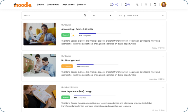Go to the Dashboard menu item
The width and height of the screenshot is (188, 112).
53,5
